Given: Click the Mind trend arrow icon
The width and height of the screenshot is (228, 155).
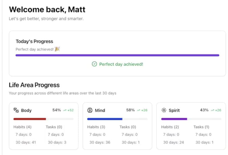Looking at the screenshot, I should pos(139,110).
